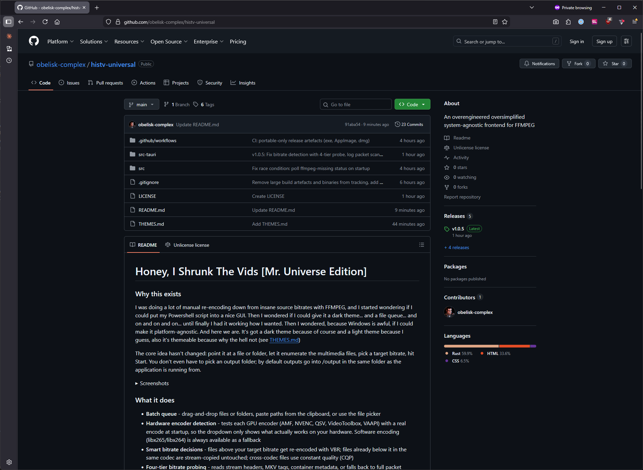The height and width of the screenshot is (470, 643).
Task: Click the GitHub logo icon
Action: click(x=34, y=41)
